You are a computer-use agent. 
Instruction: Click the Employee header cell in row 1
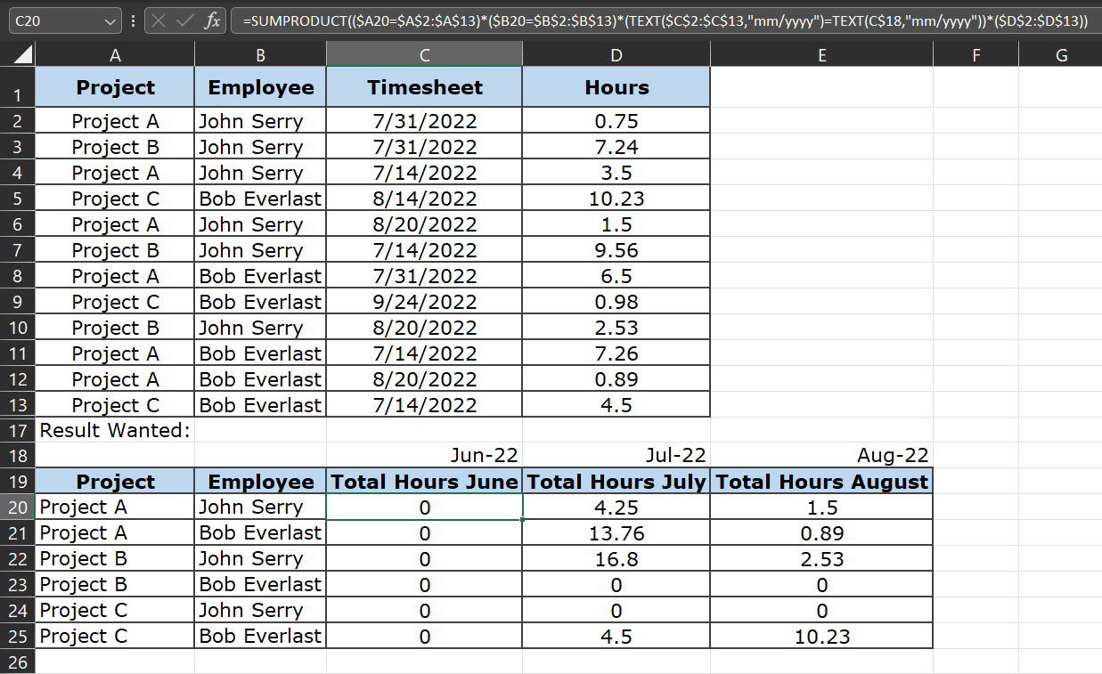point(260,87)
